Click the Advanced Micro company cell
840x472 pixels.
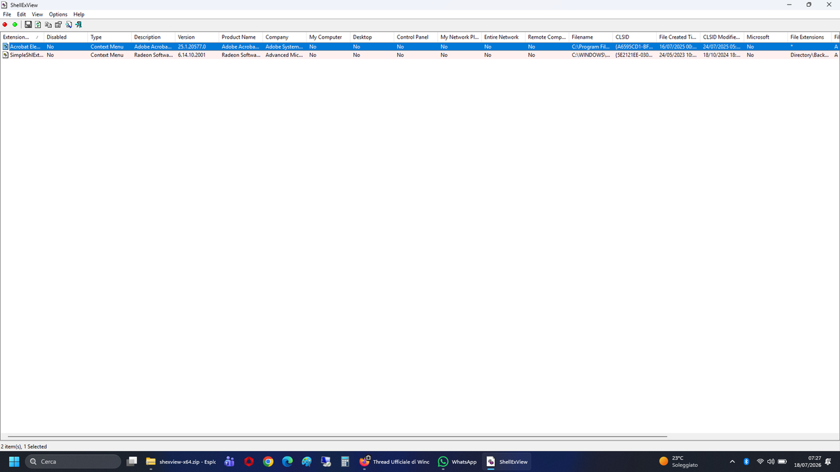(284, 55)
